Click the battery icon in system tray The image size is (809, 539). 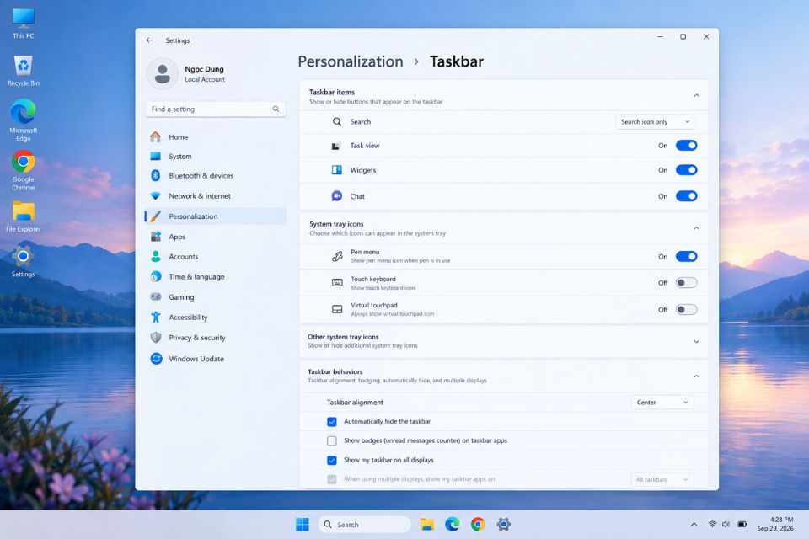[x=742, y=524]
